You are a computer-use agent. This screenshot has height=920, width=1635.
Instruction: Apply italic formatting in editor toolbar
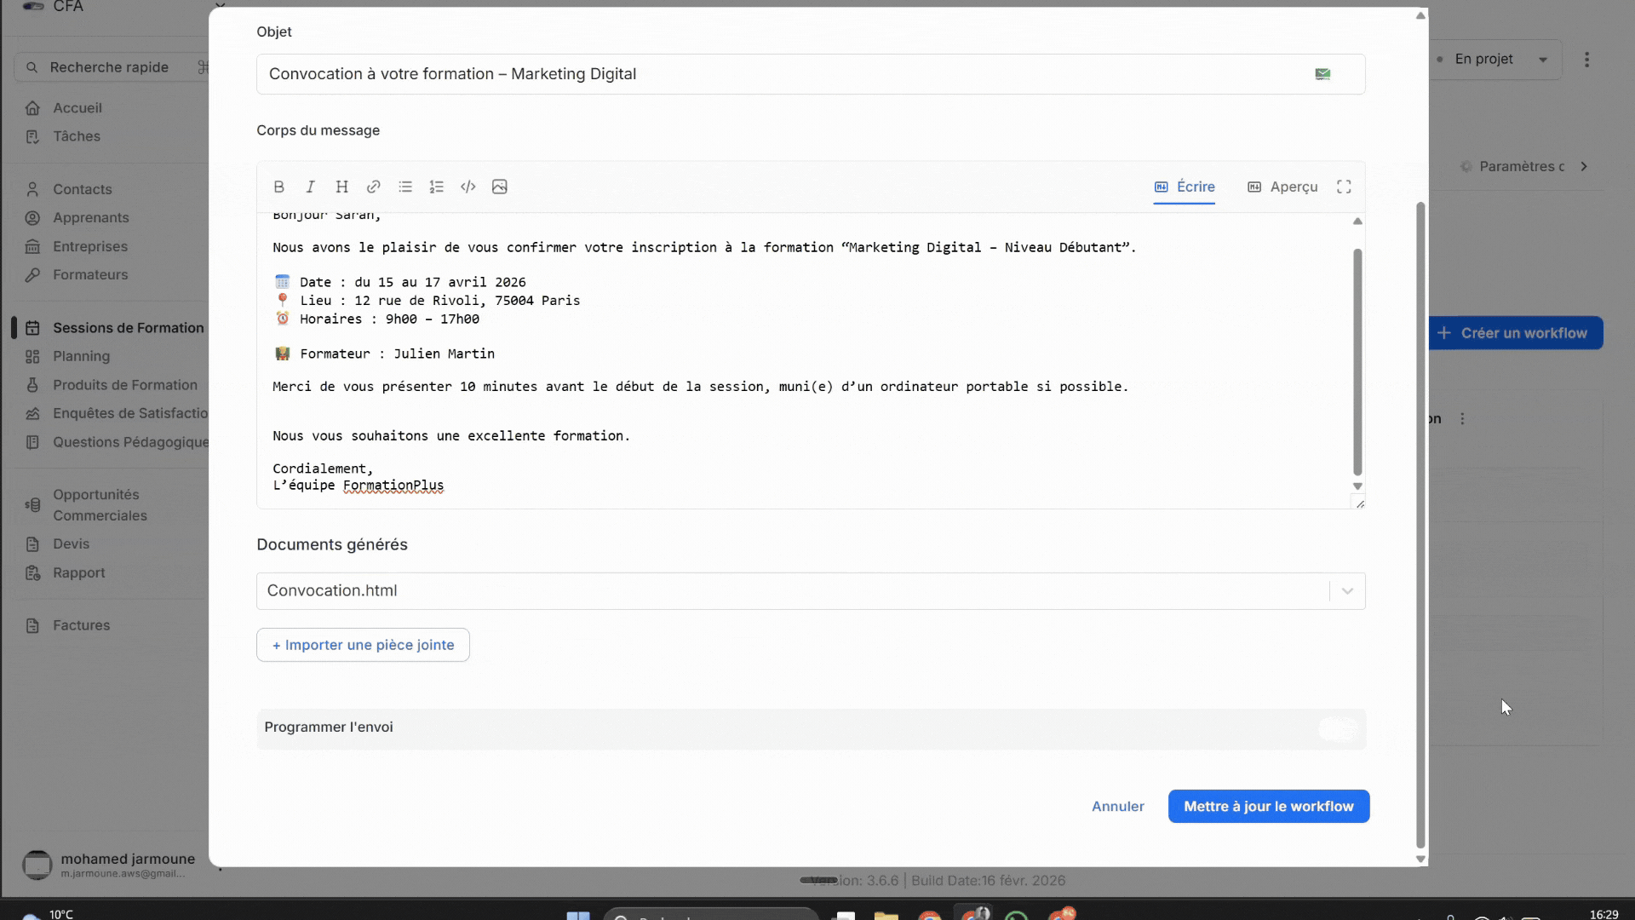tap(310, 187)
